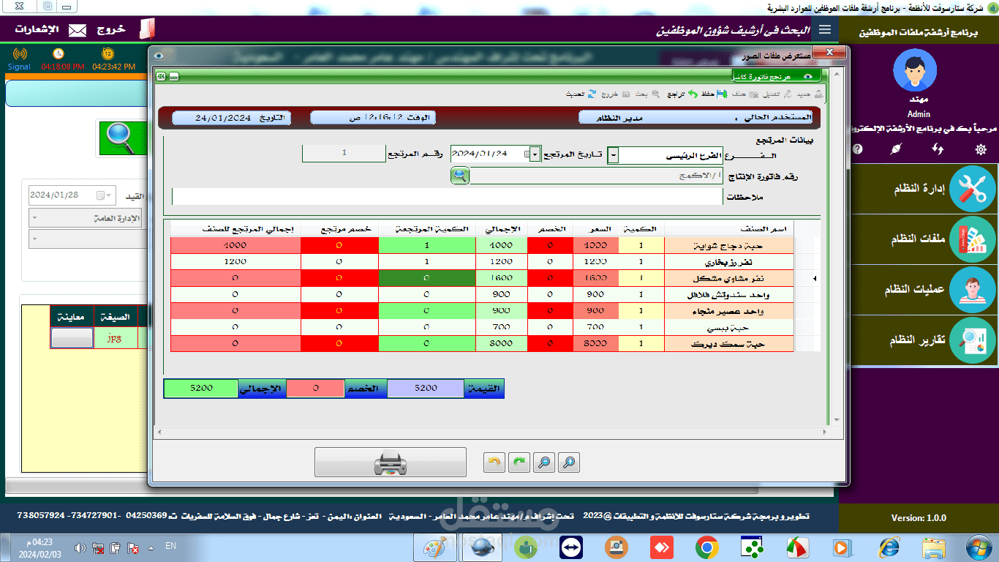The height and width of the screenshot is (562, 999).
Task: Click the Admin user avatar
Action: click(914, 70)
